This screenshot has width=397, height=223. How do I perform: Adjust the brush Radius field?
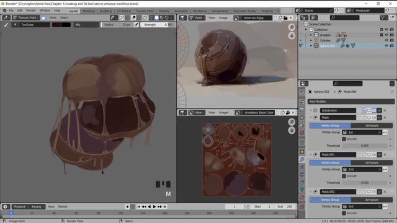[117, 25]
